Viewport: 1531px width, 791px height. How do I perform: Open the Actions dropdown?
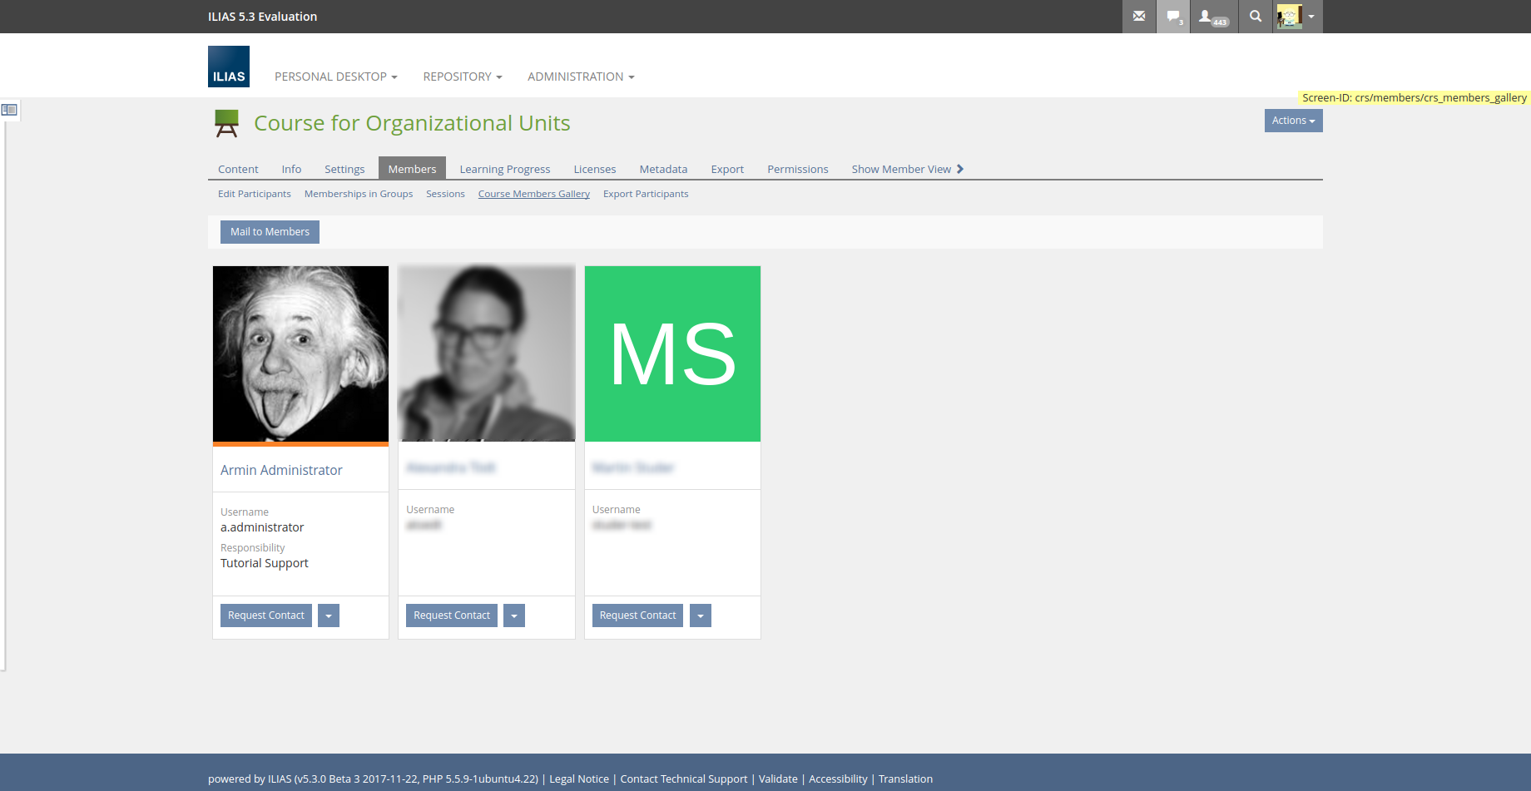1293,121
